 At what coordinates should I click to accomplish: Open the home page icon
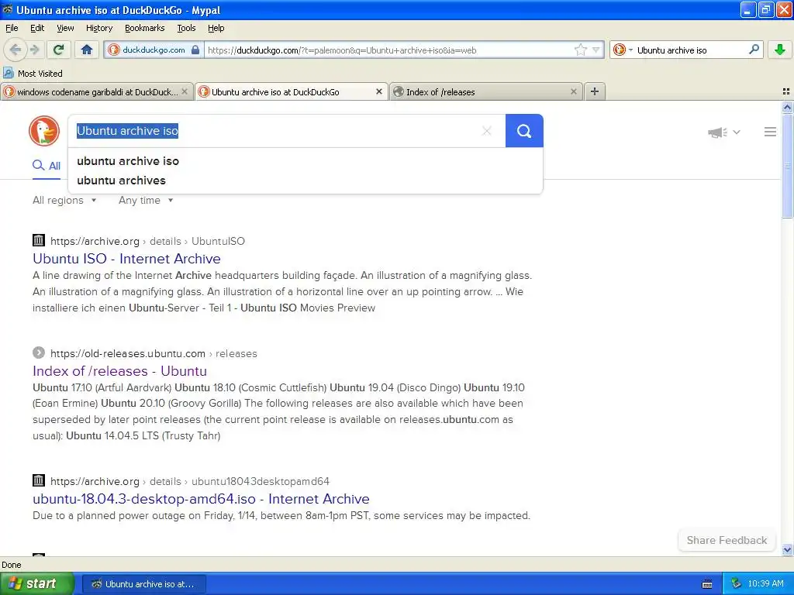pos(87,50)
